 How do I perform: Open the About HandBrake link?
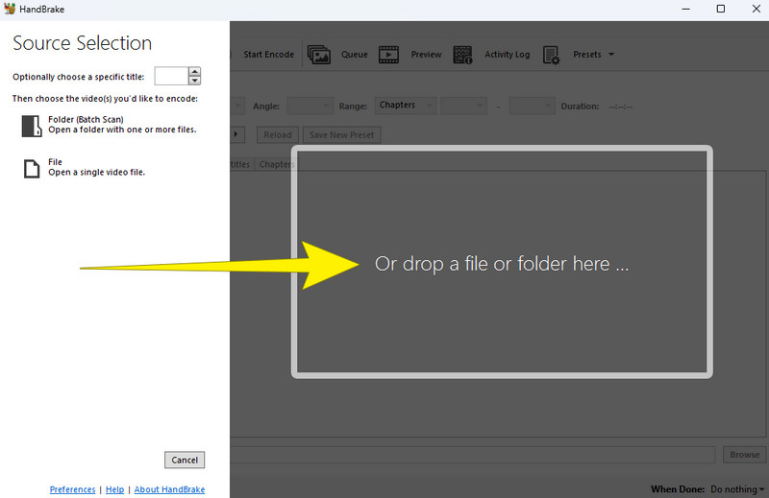pos(169,489)
